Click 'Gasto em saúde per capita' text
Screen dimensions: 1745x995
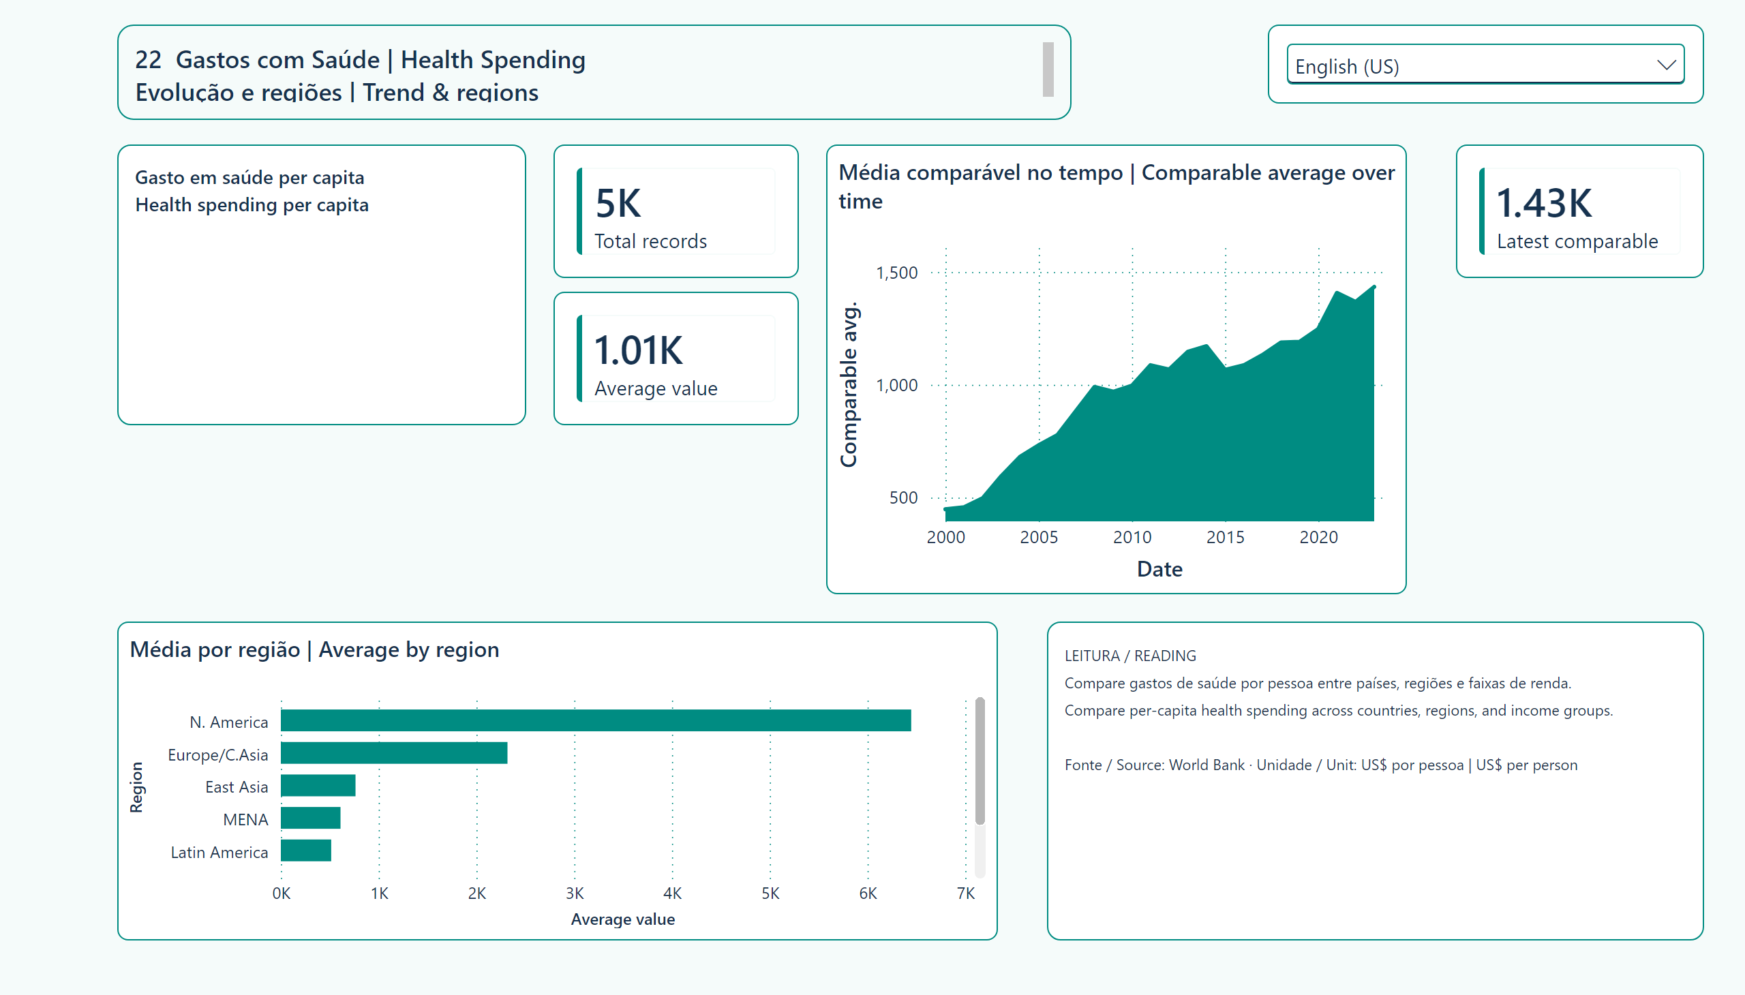pos(249,177)
